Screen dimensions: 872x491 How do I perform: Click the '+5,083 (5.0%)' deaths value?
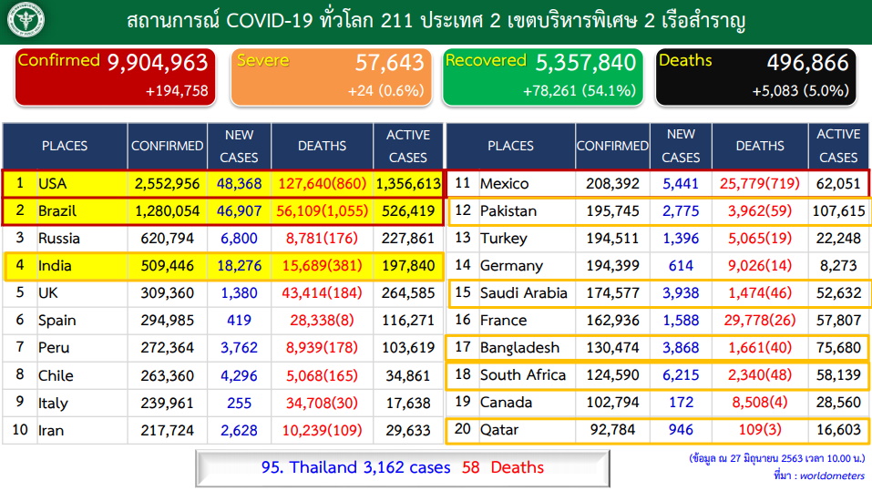801,90
